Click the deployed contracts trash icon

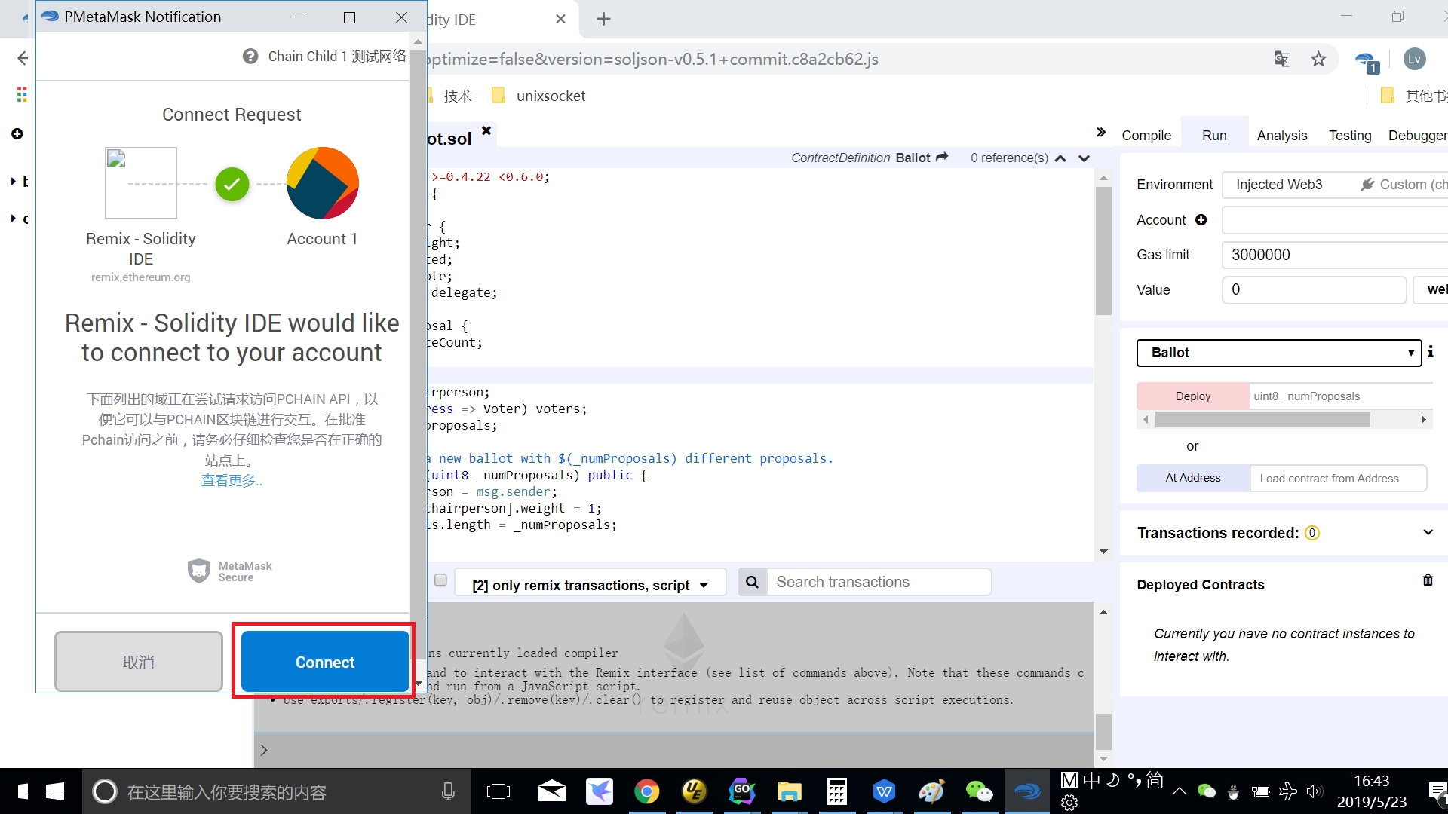(1428, 580)
